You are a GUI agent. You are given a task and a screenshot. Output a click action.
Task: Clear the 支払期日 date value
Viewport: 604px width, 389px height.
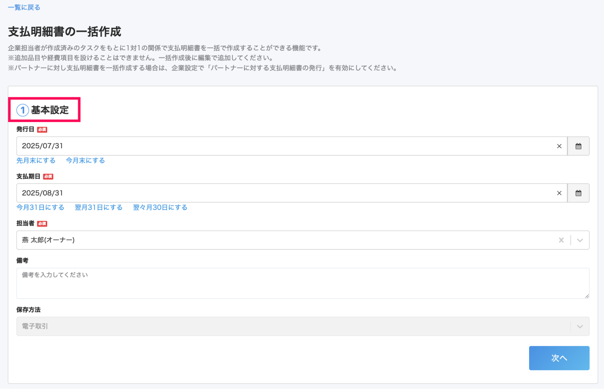point(559,193)
